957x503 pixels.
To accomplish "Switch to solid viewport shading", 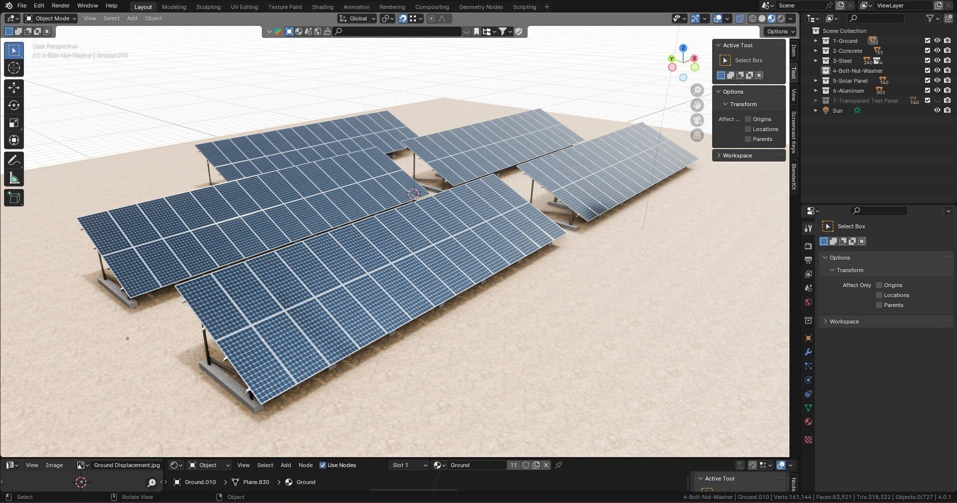I will click(762, 18).
